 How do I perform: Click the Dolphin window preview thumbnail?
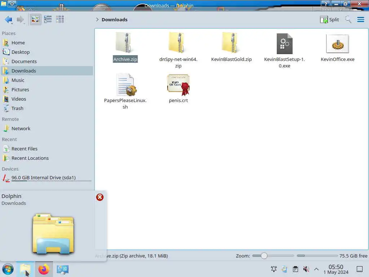point(53,234)
